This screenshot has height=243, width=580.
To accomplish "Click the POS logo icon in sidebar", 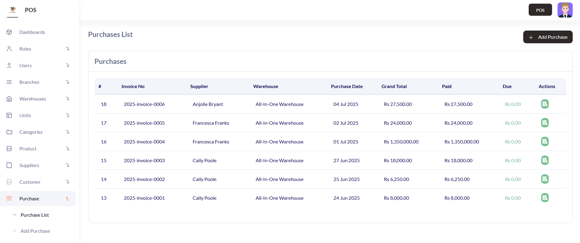I will coord(12,10).
